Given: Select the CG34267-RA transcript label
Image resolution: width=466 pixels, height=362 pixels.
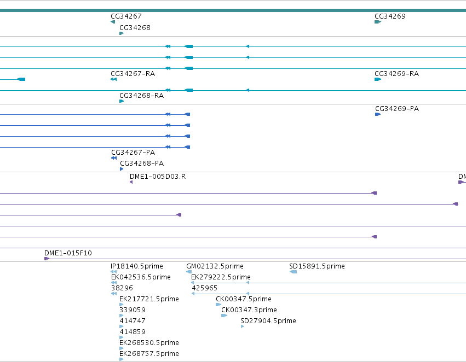Looking at the screenshot, I should click(133, 74).
